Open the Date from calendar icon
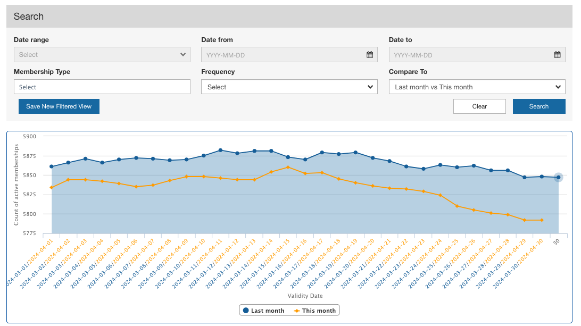Viewport: 581px width, 326px height. (369, 55)
